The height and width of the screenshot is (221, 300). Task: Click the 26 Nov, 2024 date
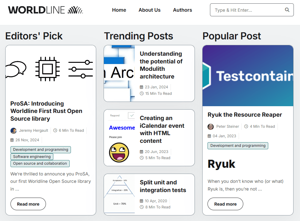click(27, 140)
